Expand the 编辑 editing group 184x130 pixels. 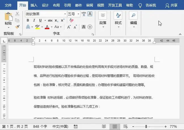click(134, 20)
